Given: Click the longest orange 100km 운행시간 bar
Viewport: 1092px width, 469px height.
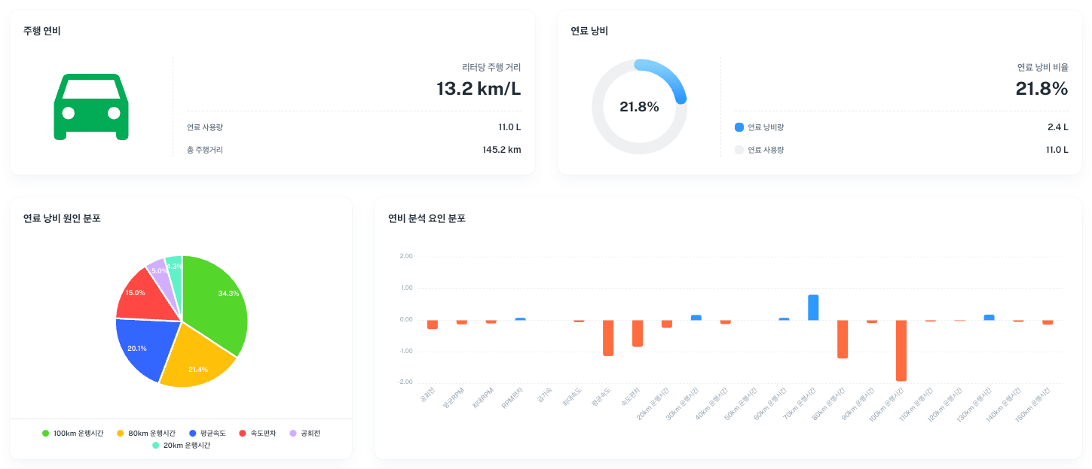Looking at the screenshot, I should tap(901, 351).
